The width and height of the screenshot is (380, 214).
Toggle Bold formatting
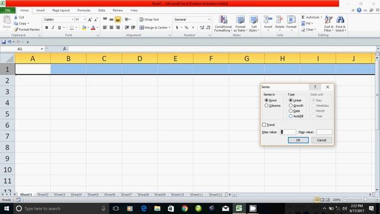(46, 28)
